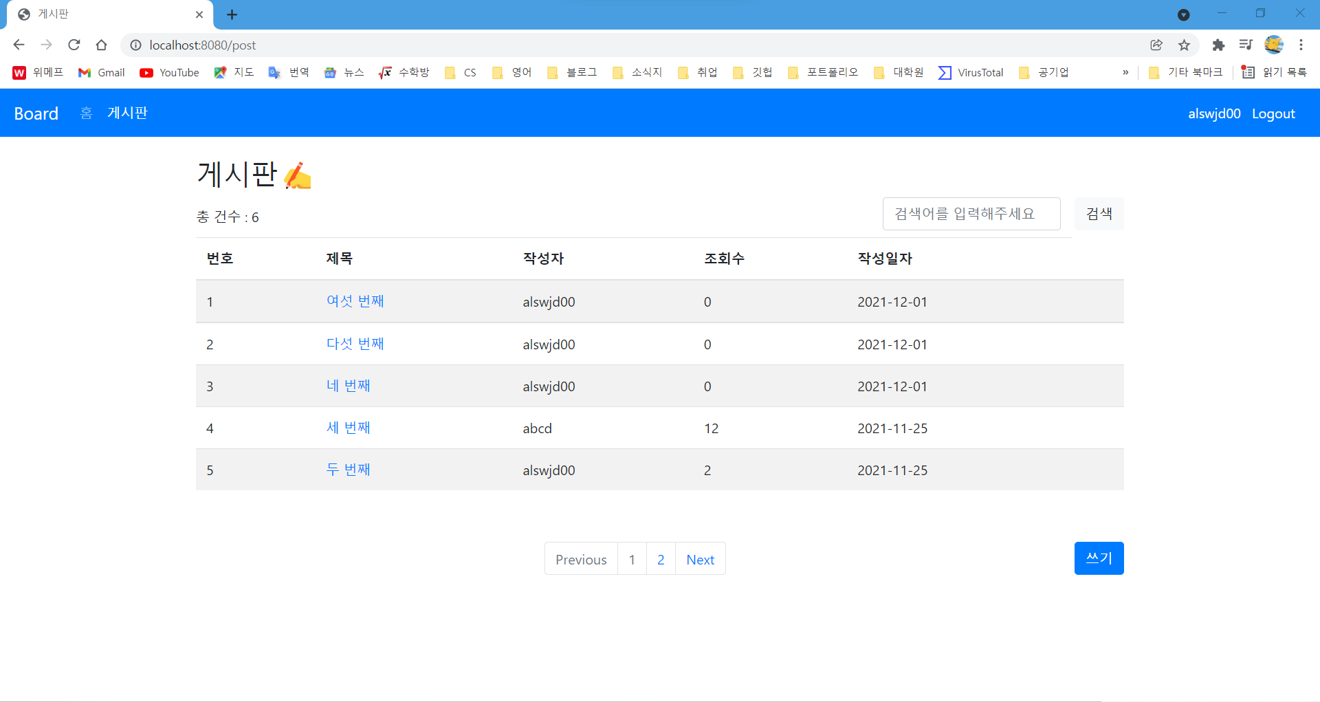This screenshot has width=1320, height=702.
Task: Open the Gmail bookmark
Action: click(x=101, y=72)
